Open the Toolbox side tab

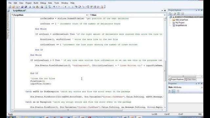tap(8, 34)
